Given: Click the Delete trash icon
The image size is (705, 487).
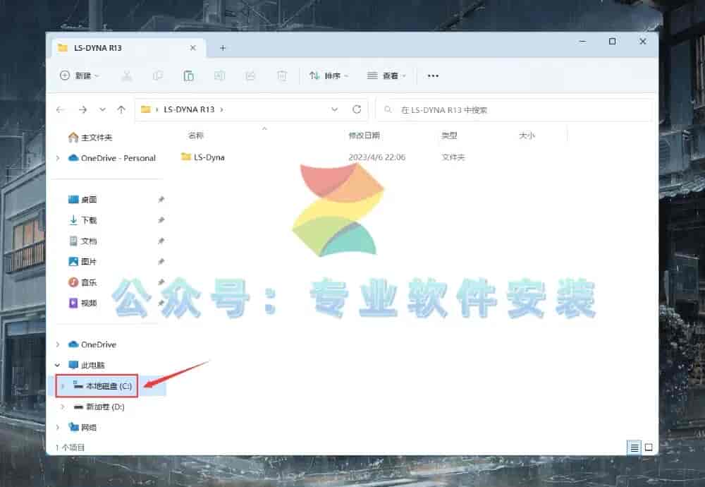Looking at the screenshot, I should coord(281,76).
